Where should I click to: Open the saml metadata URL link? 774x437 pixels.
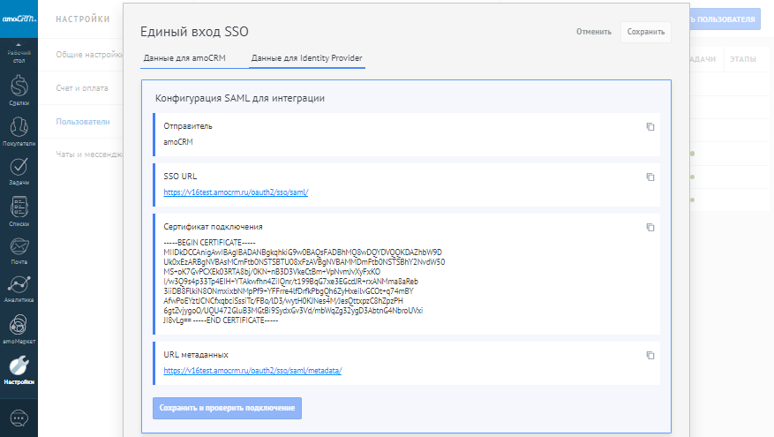pyautogui.click(x=252, y=371)
